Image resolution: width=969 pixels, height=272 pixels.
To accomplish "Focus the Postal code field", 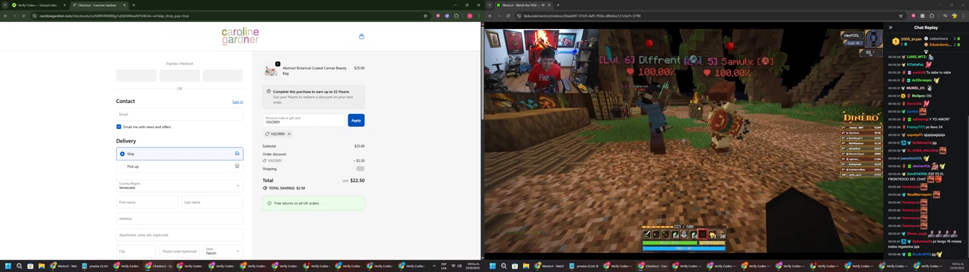I will [180, 251].
